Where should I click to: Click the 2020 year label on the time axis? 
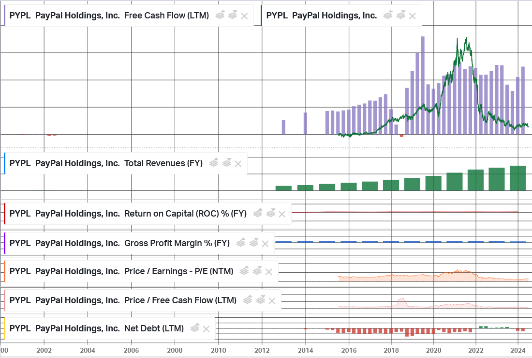pos(434,351)
